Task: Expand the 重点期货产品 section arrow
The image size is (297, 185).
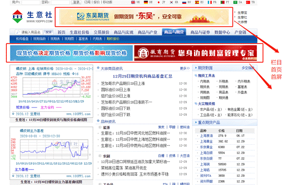Action: tap(196, 123)
